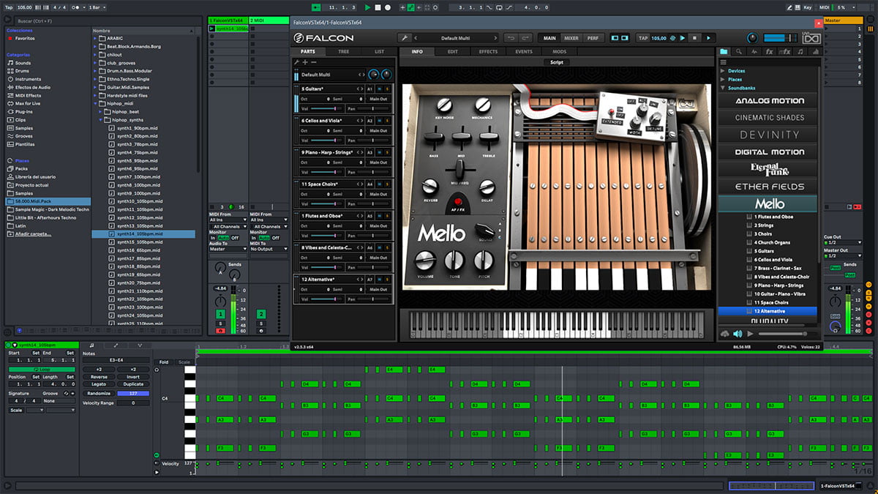Expand the Places entry in Falcon browser
Viewport: 878px width, 494px height.
coord(724,79)
